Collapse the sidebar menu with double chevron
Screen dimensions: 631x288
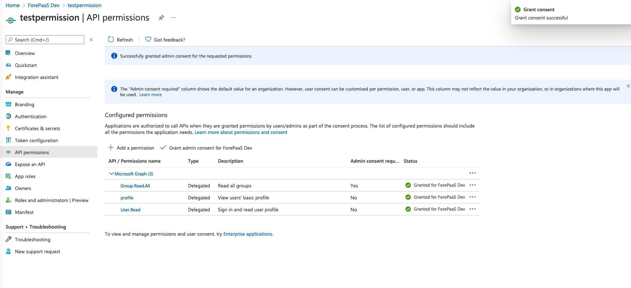pos(91,40)
